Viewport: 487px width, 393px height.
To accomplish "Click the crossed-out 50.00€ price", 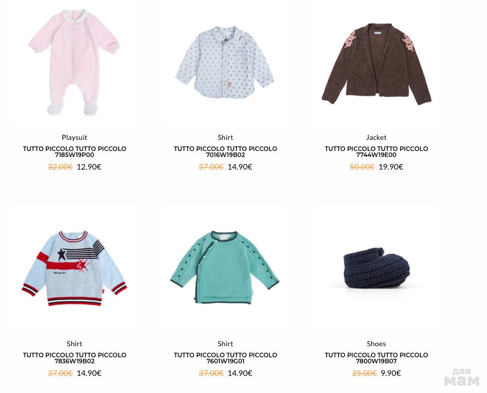I will tap(362, 167).
